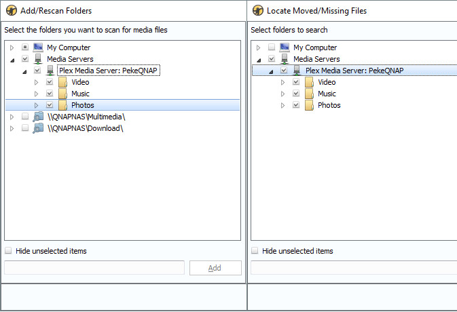Click the \\QNAPNAS\Download\ network folder icon
Viewport: 457px width, 312px height.
click(39, 128)
